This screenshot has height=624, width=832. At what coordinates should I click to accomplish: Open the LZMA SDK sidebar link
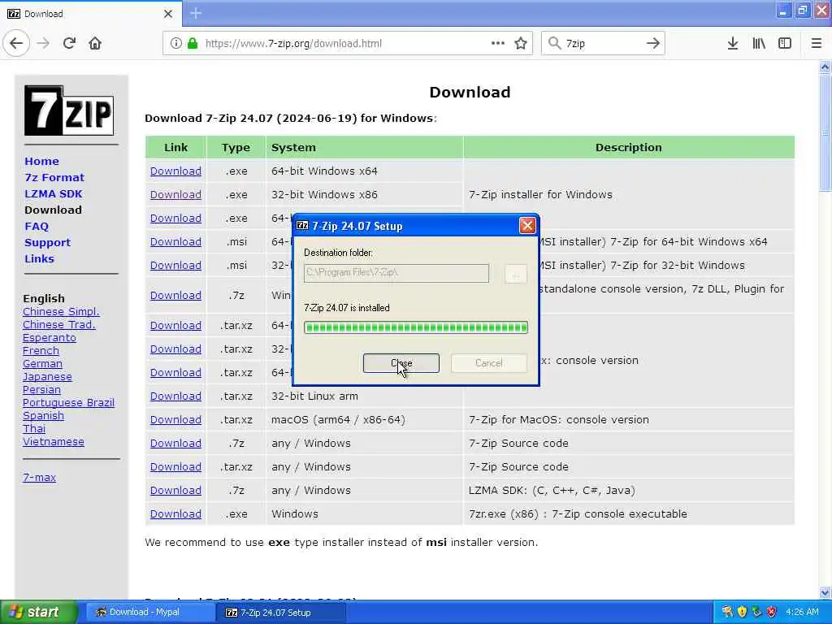54,194
